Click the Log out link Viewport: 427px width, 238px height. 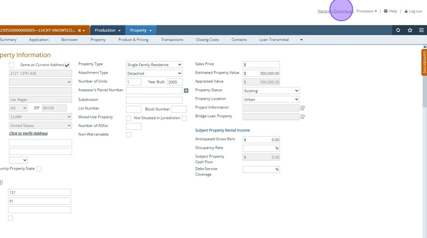point(415,11)
